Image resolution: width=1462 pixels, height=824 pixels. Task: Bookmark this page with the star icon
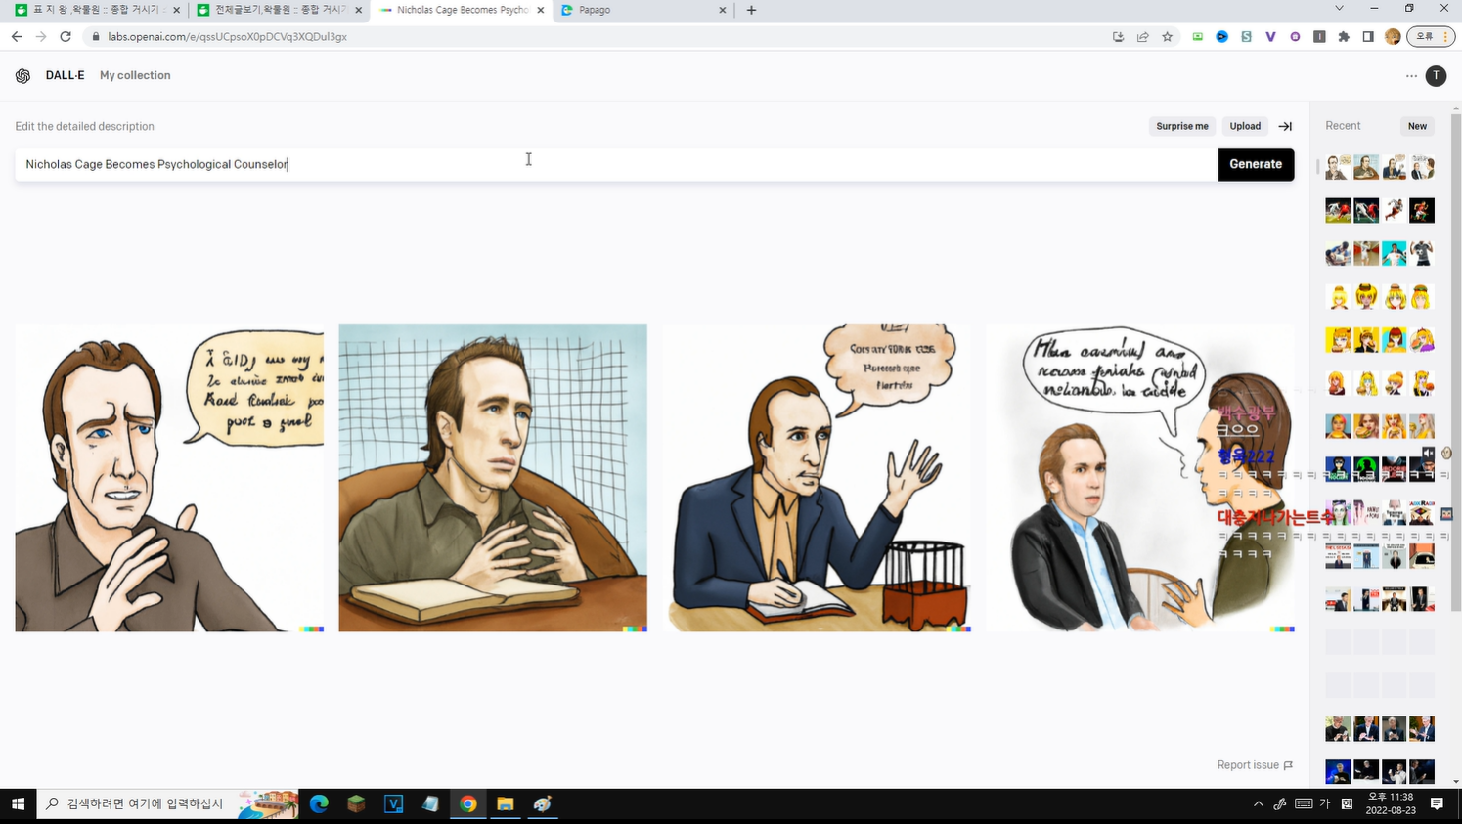point(1167,37)
